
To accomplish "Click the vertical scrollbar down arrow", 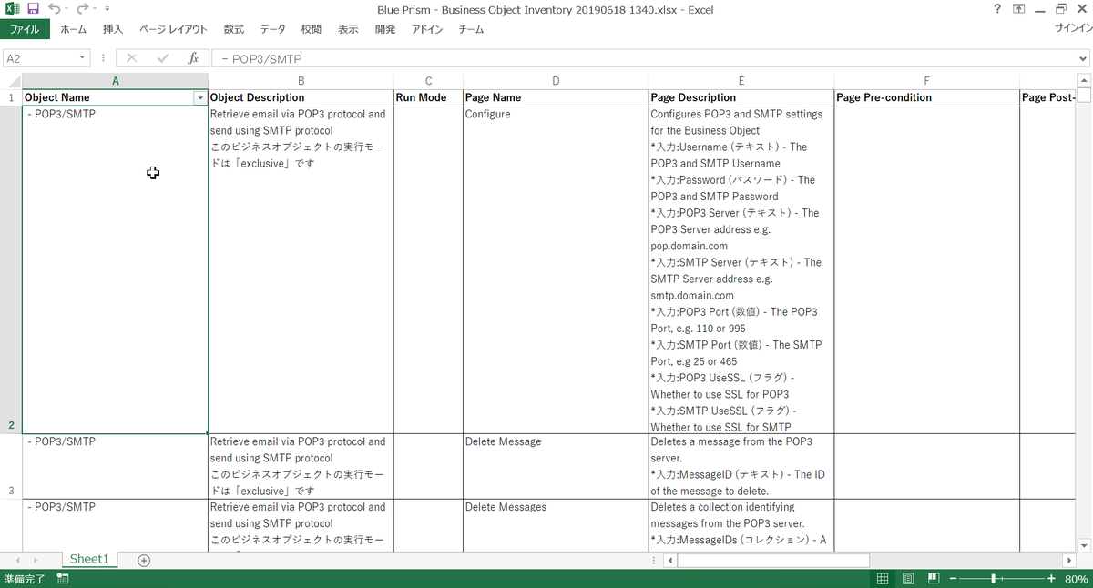I will point(1085,545).
